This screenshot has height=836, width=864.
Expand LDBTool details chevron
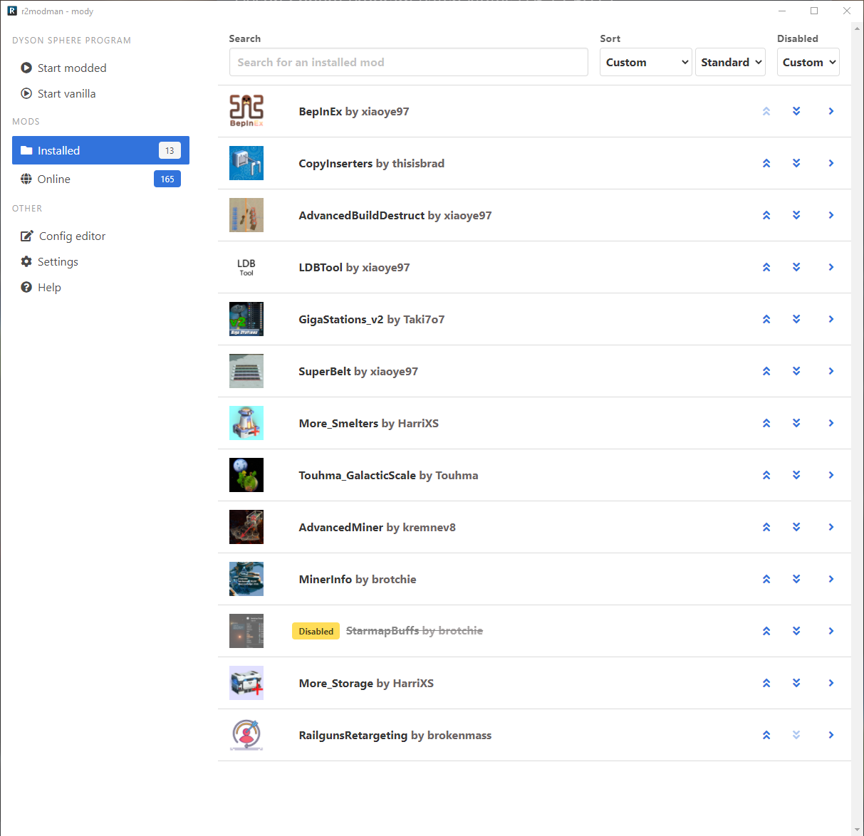click(831, 267)
